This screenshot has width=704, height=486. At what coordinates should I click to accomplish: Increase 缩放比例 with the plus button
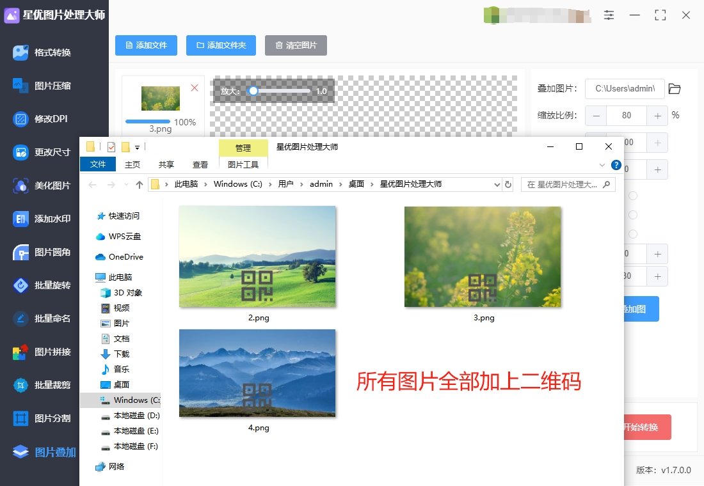tap(658, 116)
